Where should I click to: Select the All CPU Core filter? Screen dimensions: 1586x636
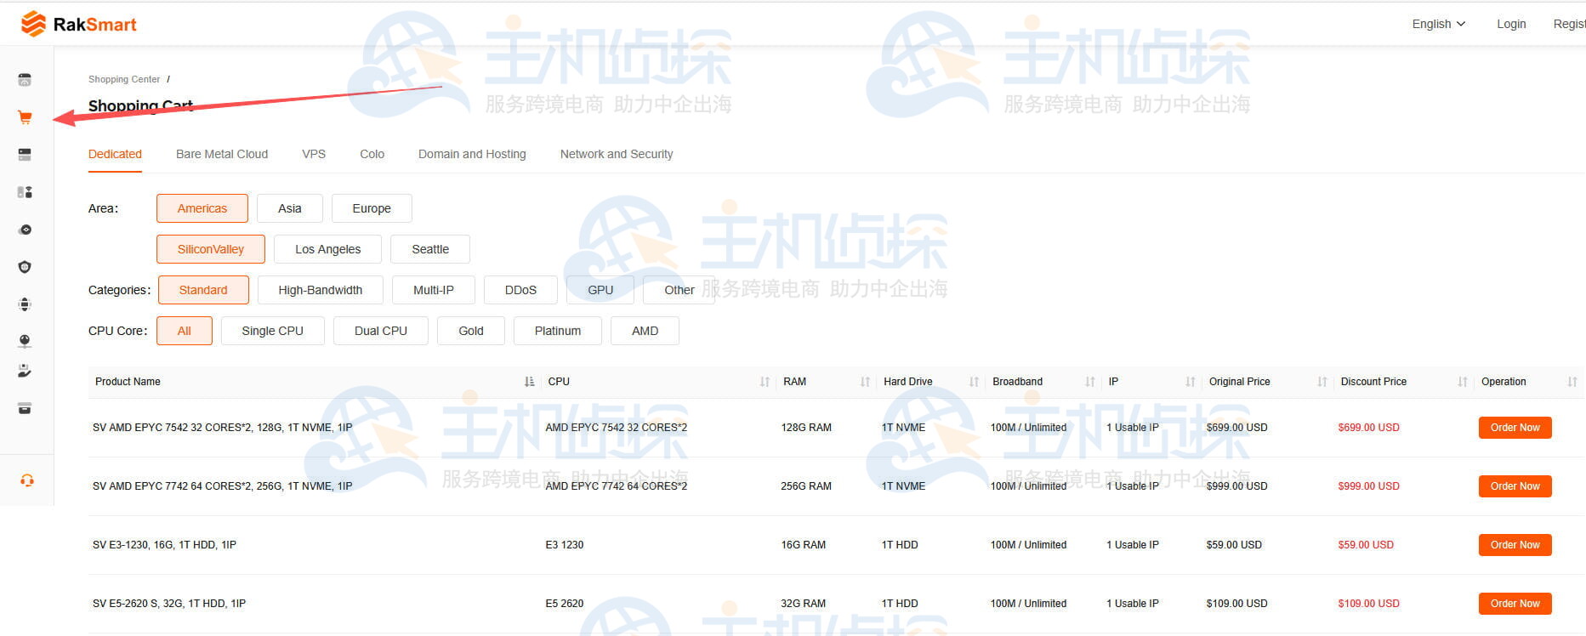(185, 331)
